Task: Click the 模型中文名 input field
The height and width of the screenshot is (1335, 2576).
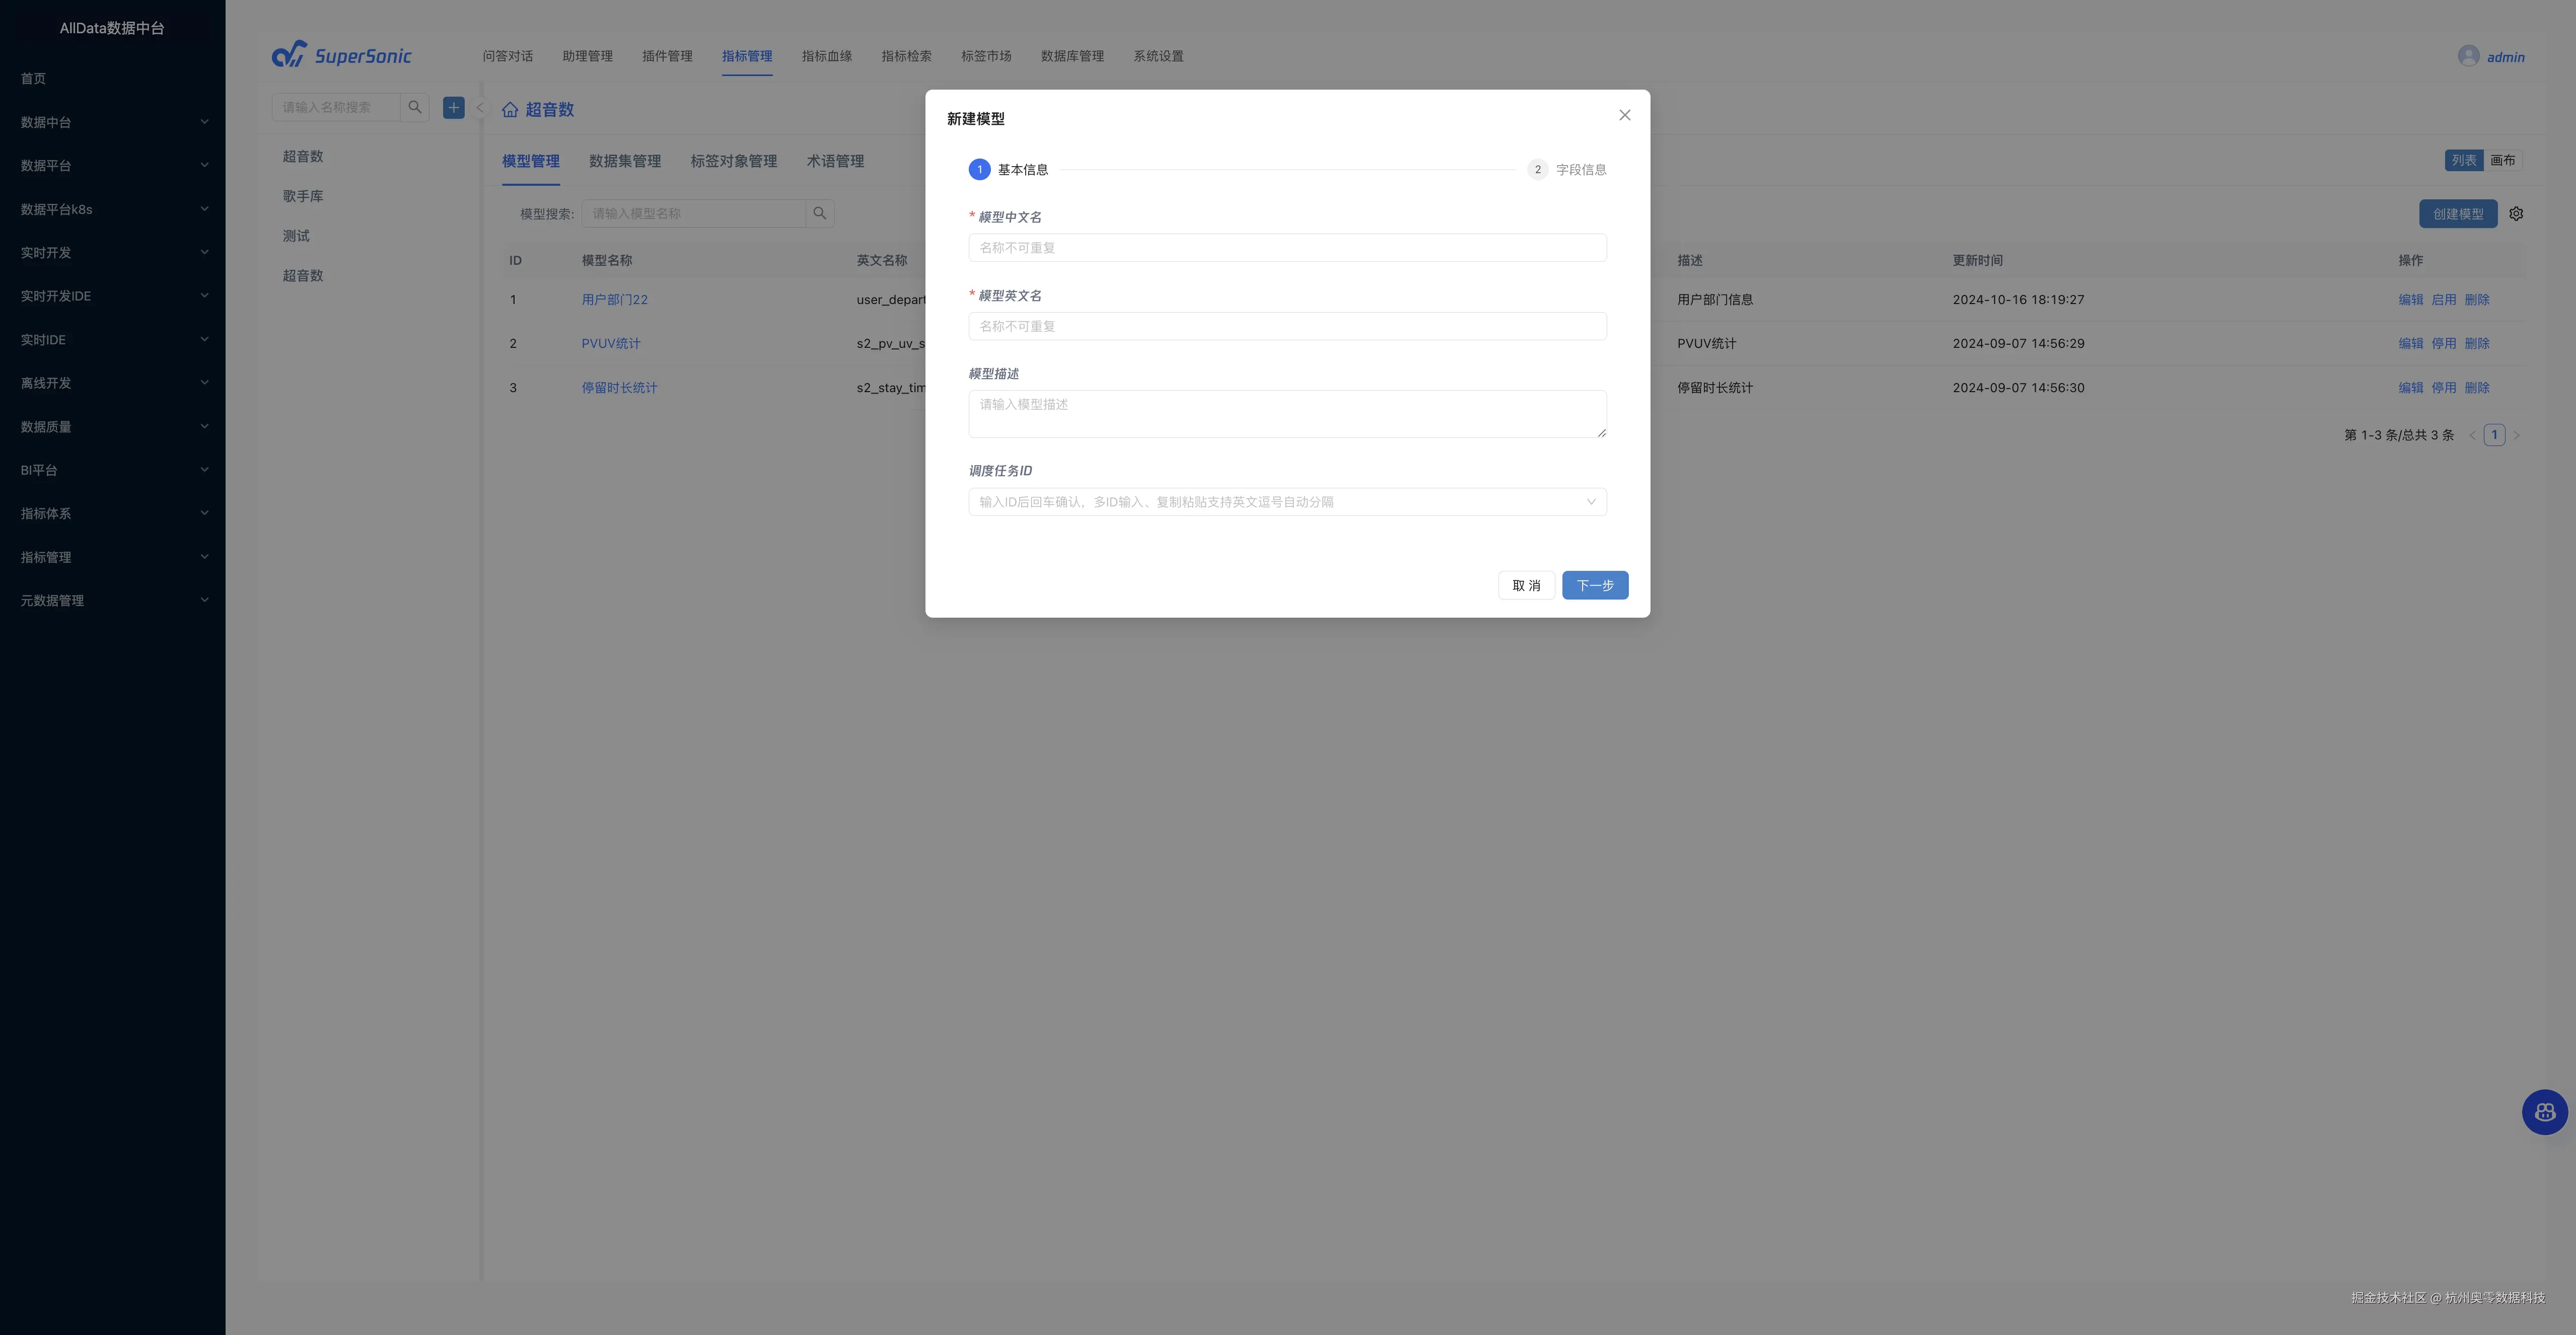Action: tap(1287, 248)
